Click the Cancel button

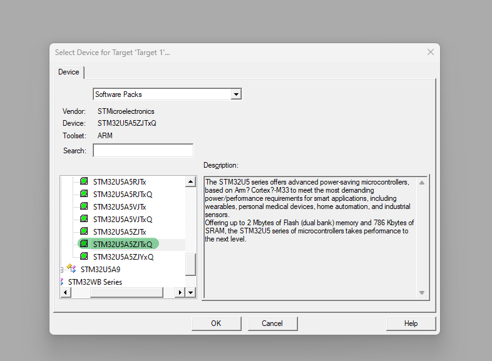[272, 323]
